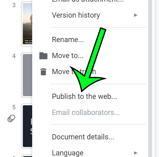This screenshot has height=157, width=159.
Task: Click slide number 4 in filmstrip
Action: click(x=14, y=56)
